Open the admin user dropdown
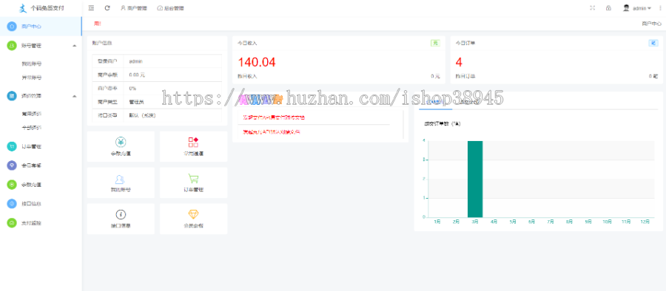666x291 pixels. 642,8
